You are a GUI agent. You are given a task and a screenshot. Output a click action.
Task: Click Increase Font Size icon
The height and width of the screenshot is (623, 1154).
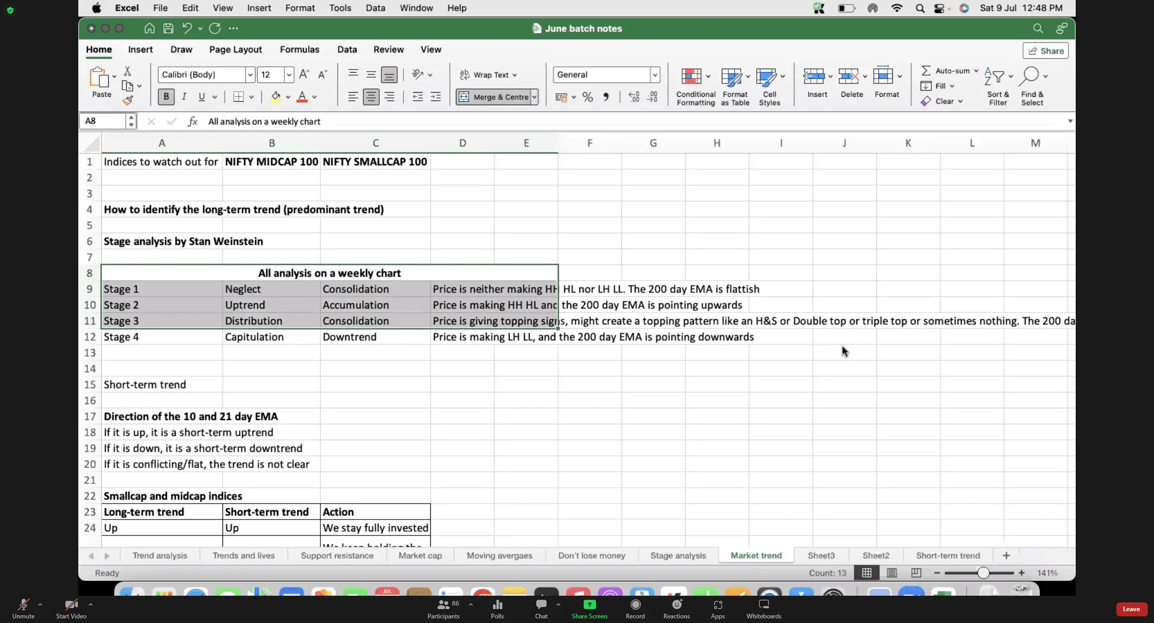[304, 74]
